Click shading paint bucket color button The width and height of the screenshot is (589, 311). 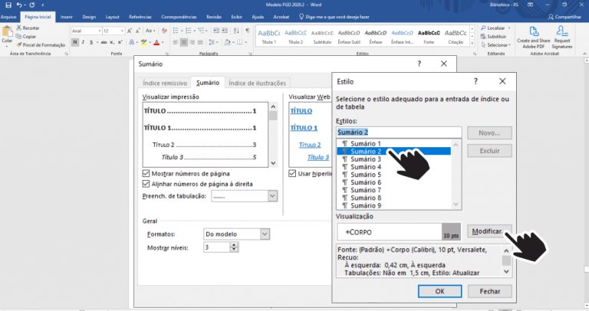pos(227,42)
